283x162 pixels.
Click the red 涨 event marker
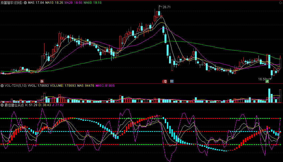tap(42, 81)
